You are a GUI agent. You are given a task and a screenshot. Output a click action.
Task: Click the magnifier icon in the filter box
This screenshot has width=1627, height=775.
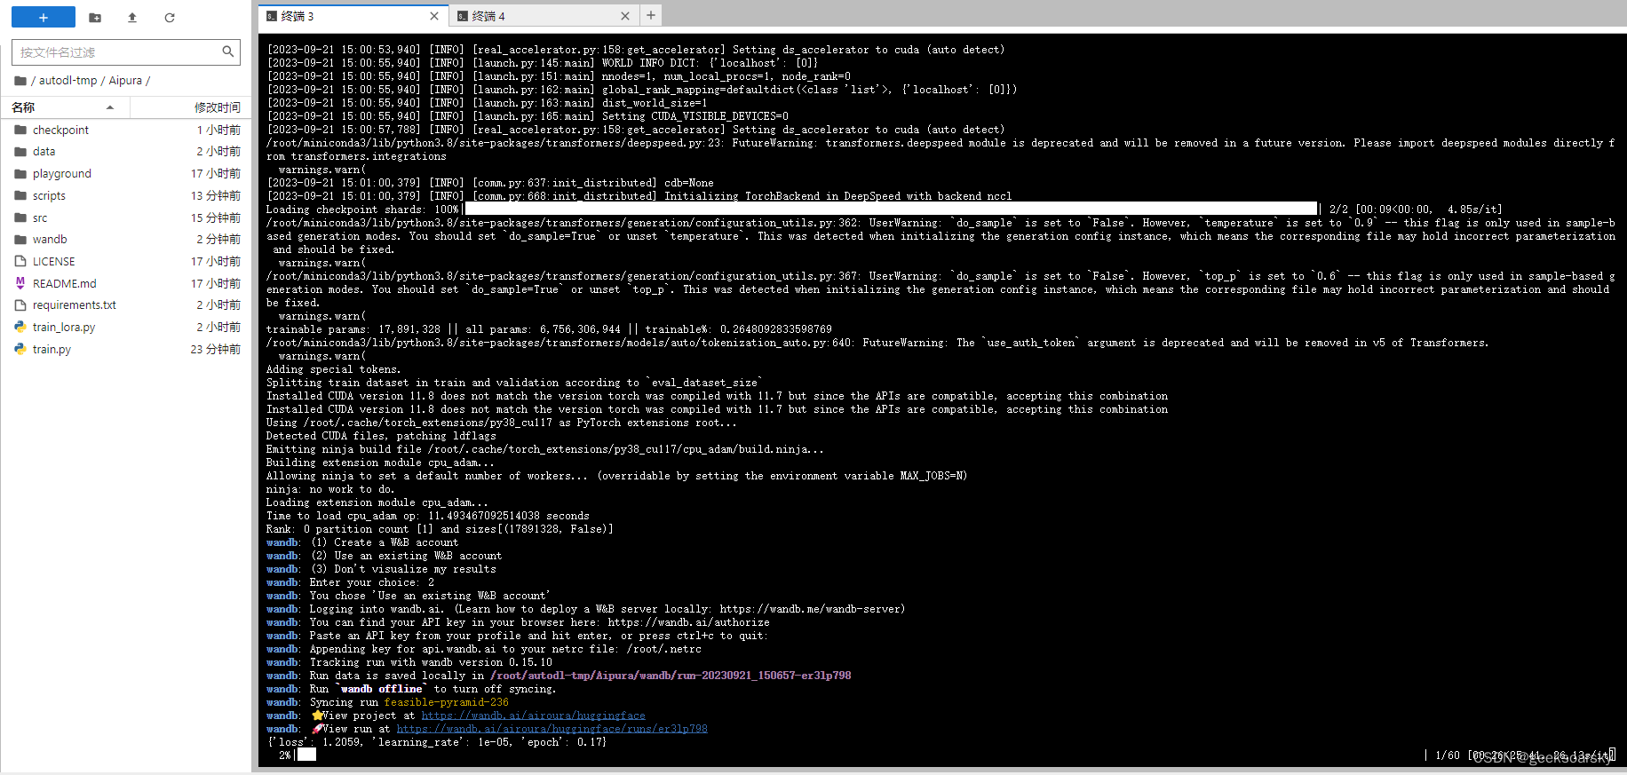(228, 51)
